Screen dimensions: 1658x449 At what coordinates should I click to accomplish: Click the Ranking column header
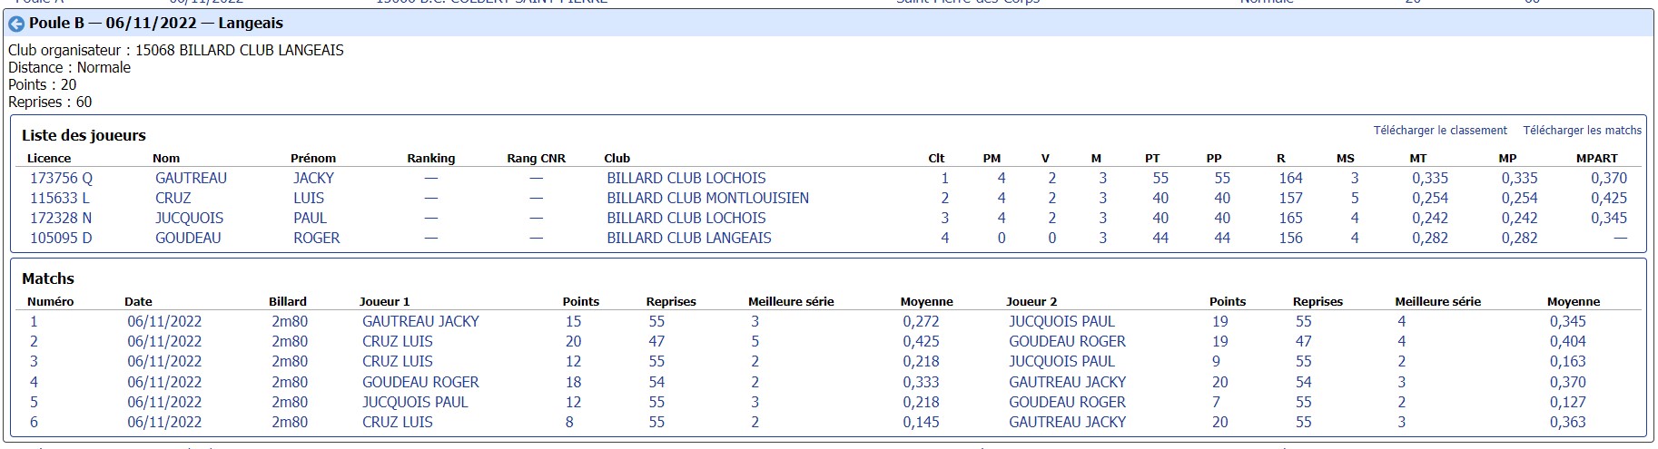[x=430, y=159]
